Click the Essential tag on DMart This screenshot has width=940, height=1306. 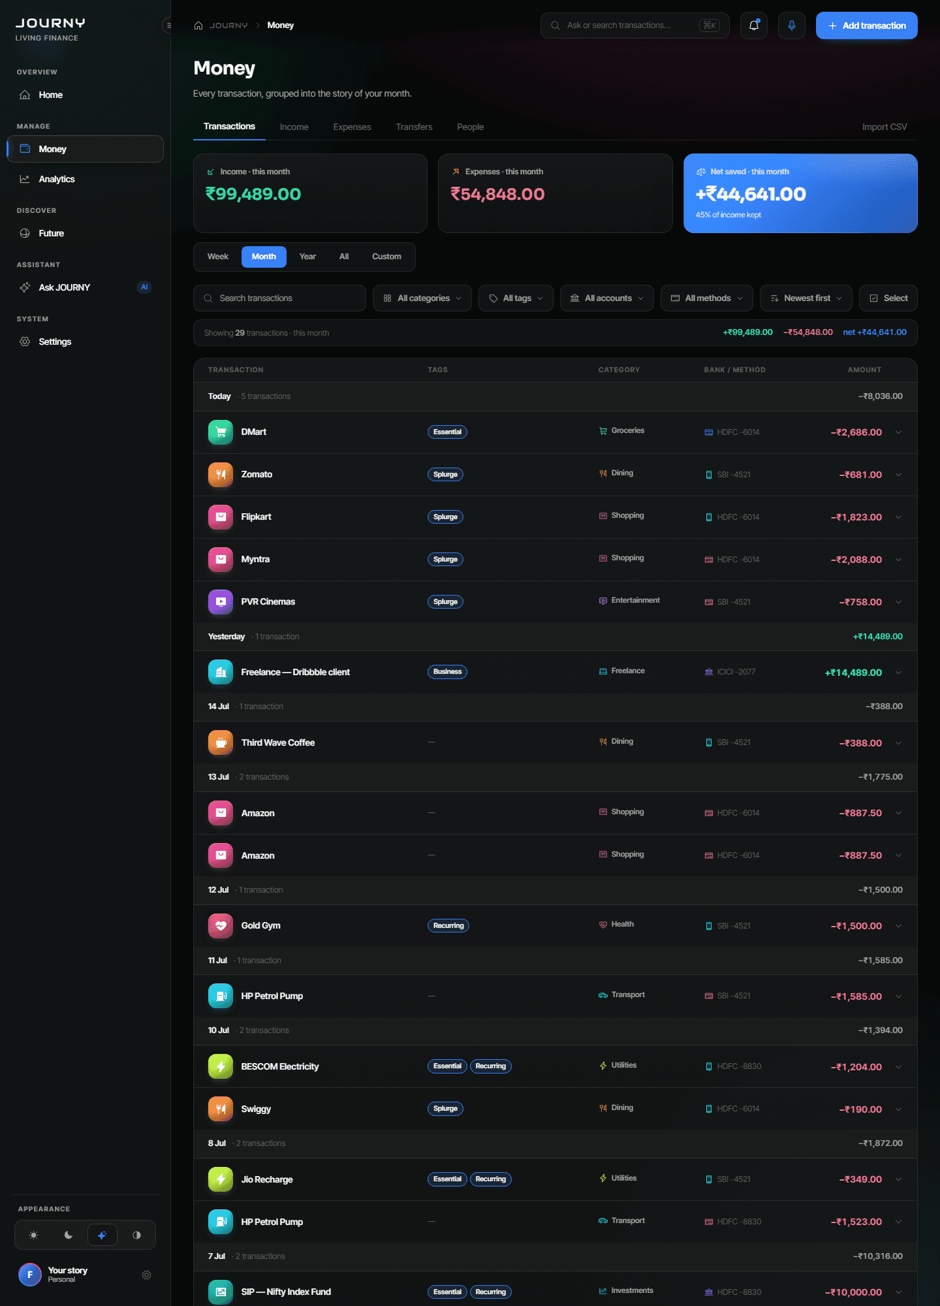(447, 432)
